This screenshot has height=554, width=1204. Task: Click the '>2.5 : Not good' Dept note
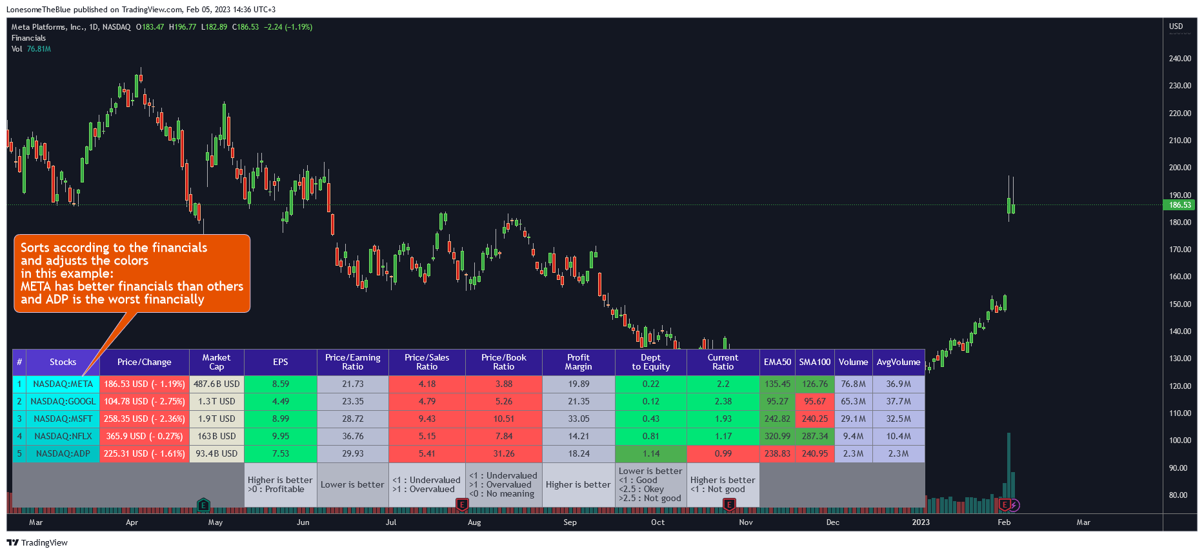[650, 499]
